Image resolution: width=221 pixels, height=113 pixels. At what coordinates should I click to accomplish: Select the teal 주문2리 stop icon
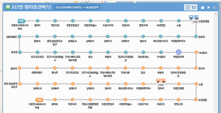(126, 21)
